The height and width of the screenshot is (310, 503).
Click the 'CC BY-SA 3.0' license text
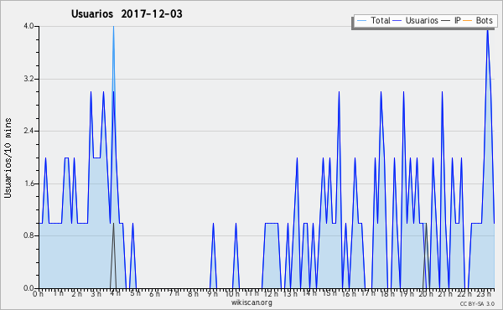click(477, 304)
